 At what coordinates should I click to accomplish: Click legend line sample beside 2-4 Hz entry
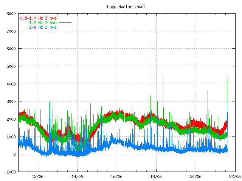[65, 27]
